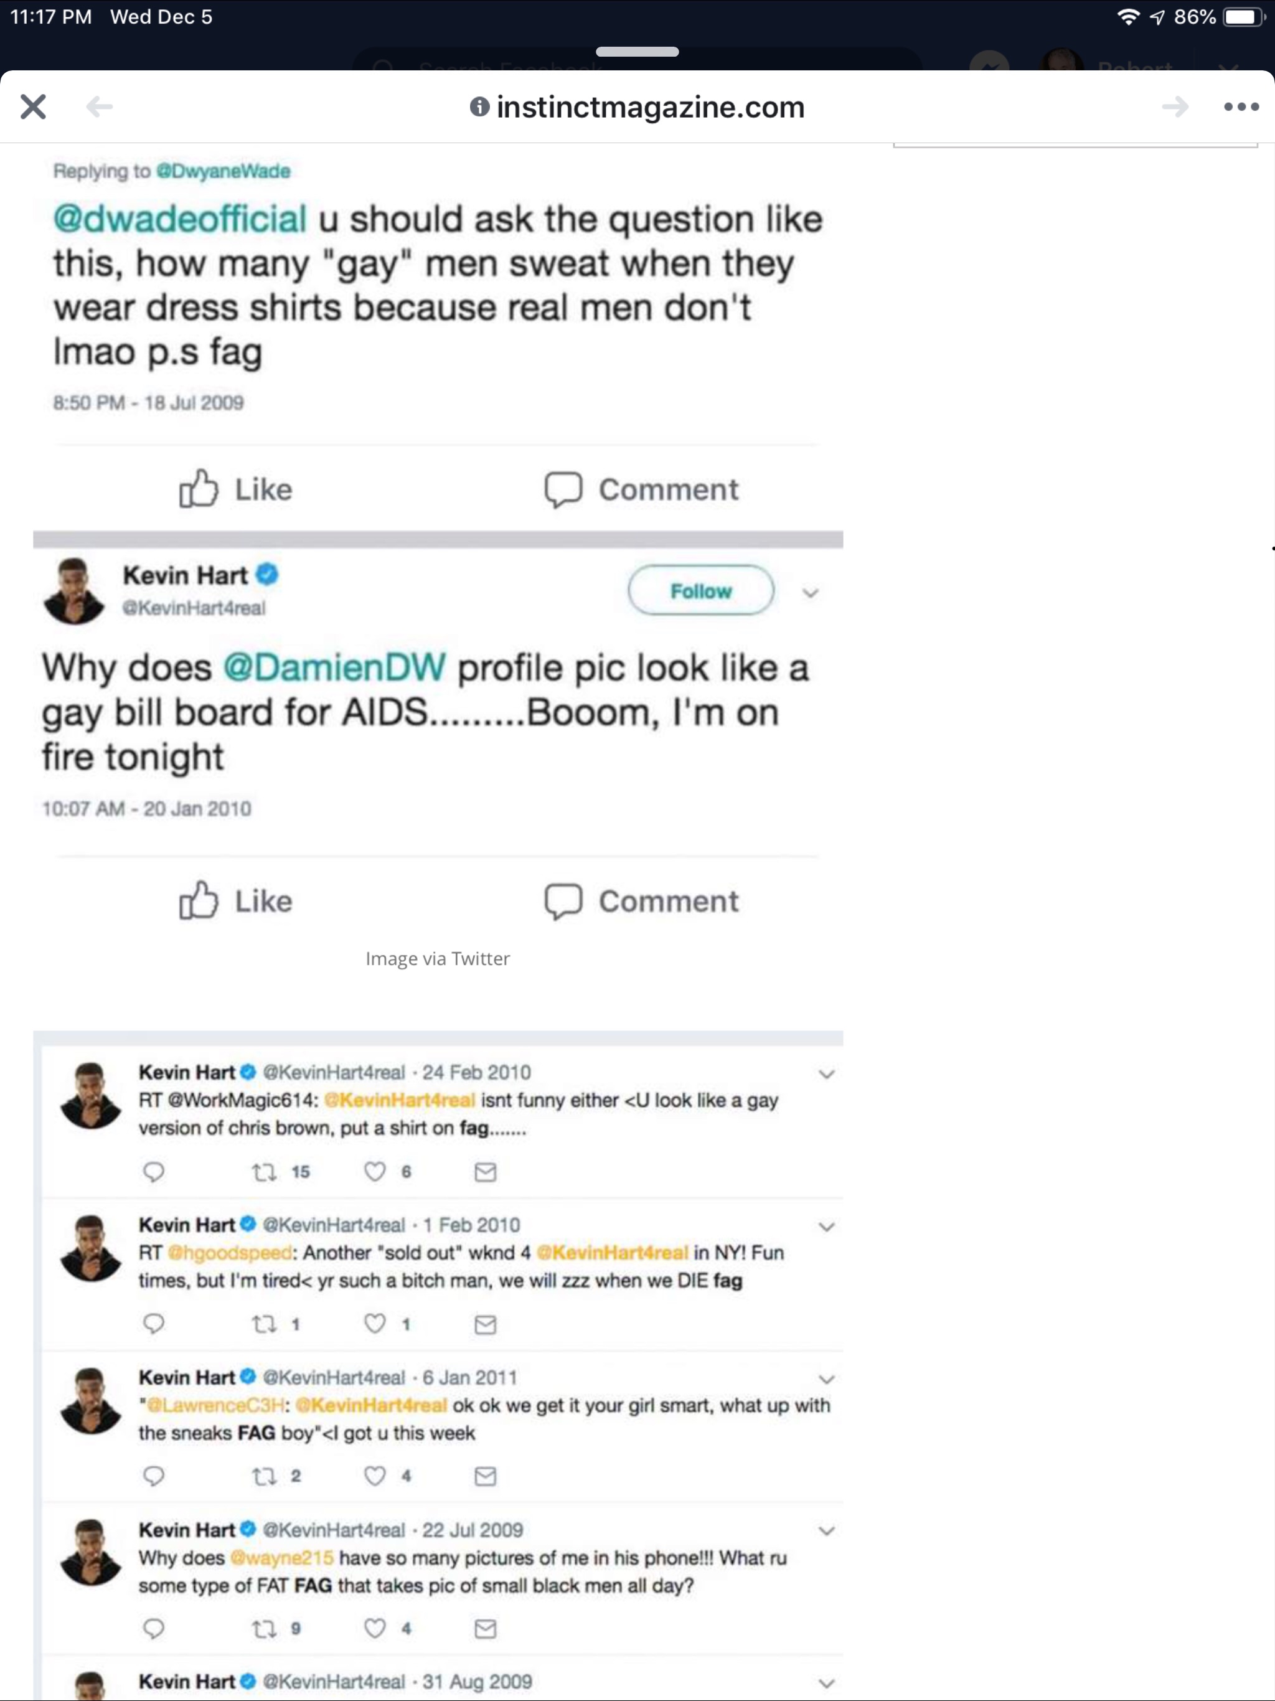Expand the 24 Feb 2010 tweet chevron
1275x1701 pixels.
pos(826,1074)
